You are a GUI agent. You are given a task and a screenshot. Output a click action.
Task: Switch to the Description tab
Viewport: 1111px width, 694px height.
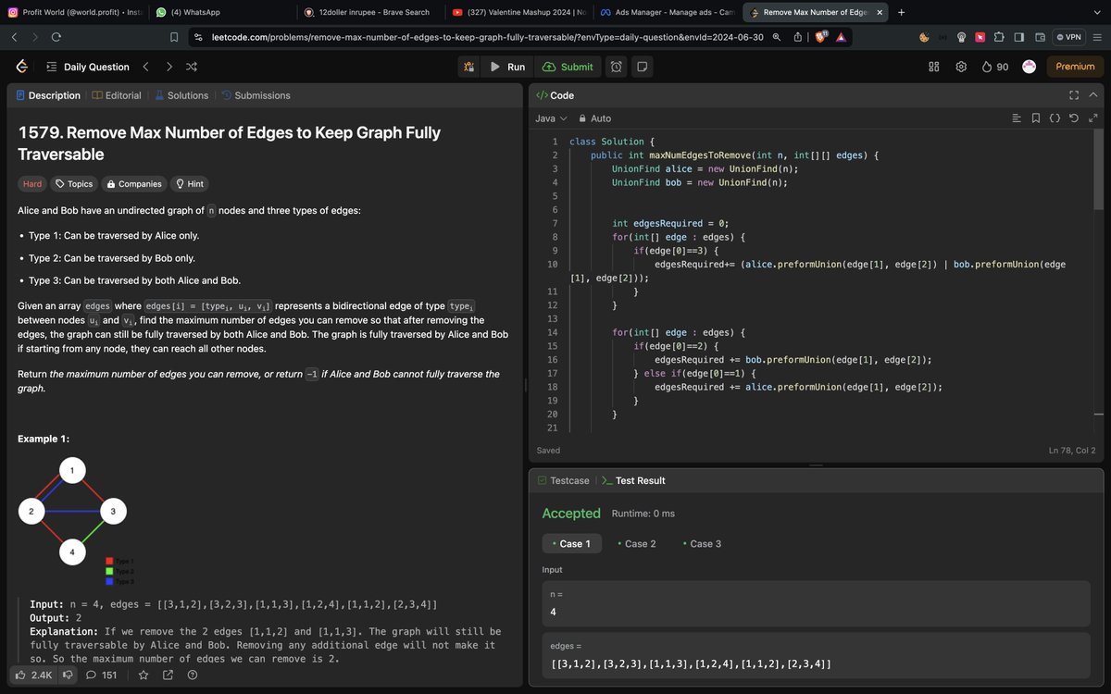click(48, 95)
